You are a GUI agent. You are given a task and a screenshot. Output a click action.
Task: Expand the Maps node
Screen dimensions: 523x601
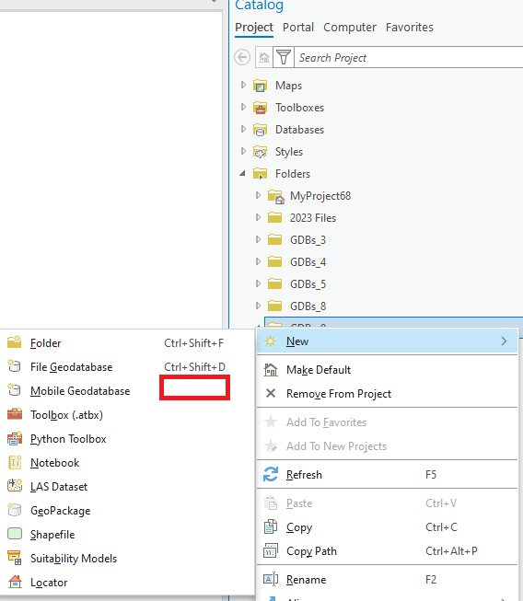pyautogui.click(x=243, y=85)
